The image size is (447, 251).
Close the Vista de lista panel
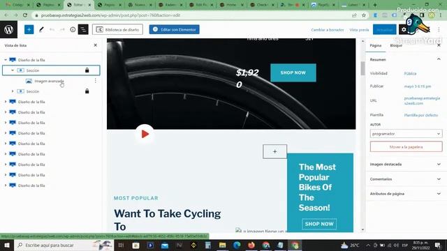coord(96,45)
